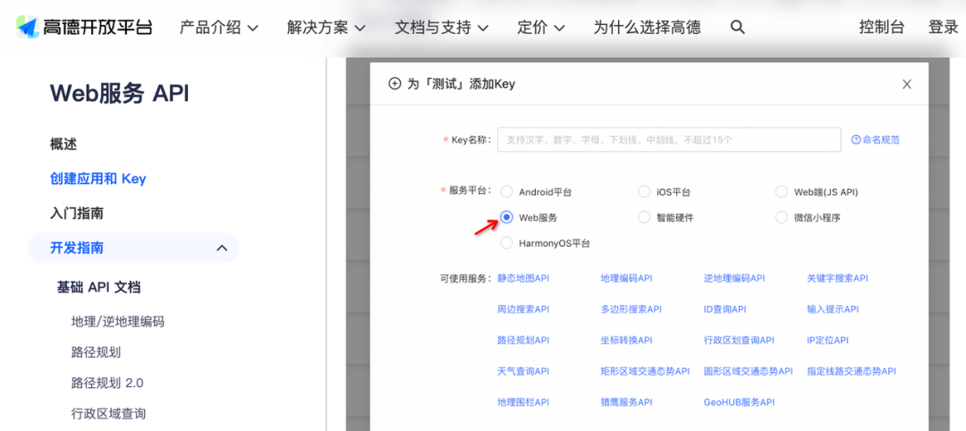Focus the Key名称 input field

[x=669, y=139]
